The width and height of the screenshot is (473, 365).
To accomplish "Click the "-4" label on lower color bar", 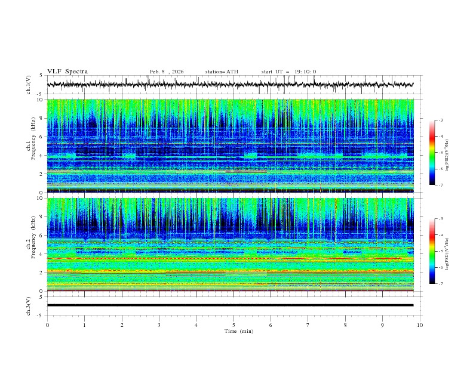I will (441, 235).
